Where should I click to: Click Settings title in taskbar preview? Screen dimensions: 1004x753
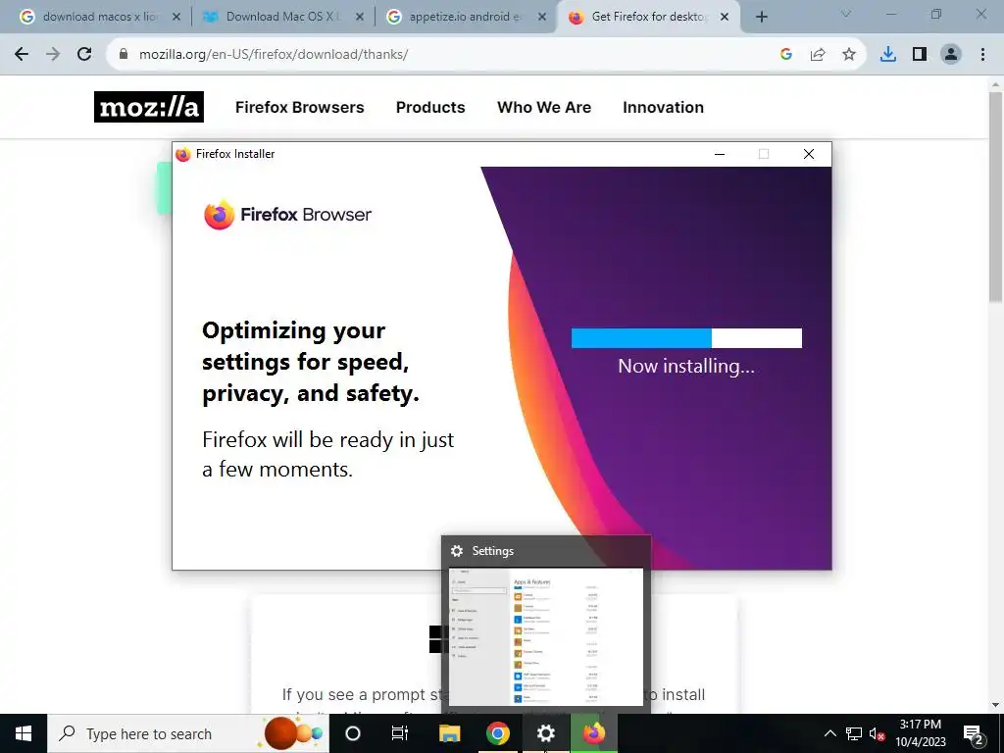493,551
